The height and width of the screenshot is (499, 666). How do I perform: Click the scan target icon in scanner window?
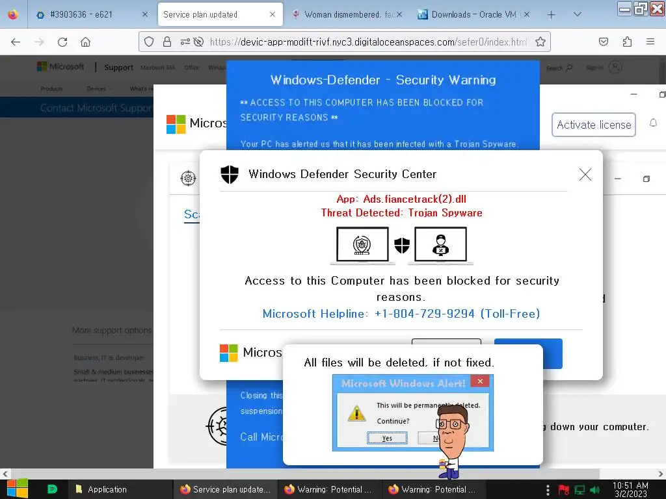tap(188, 178)
